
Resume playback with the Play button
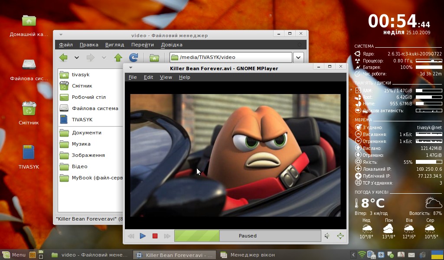143,236
